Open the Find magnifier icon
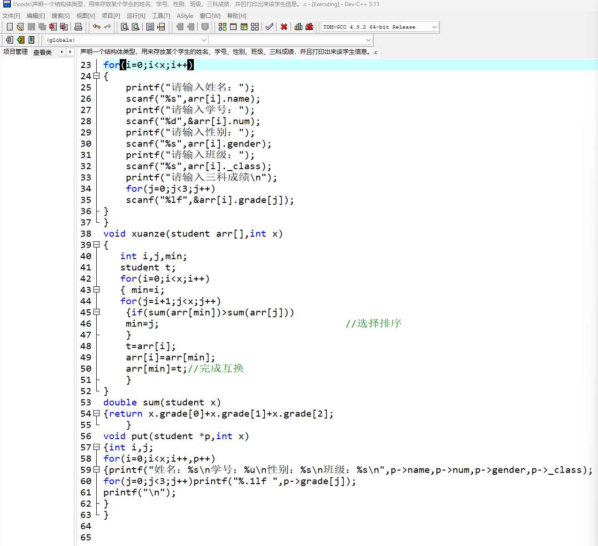 pos(125,27)
